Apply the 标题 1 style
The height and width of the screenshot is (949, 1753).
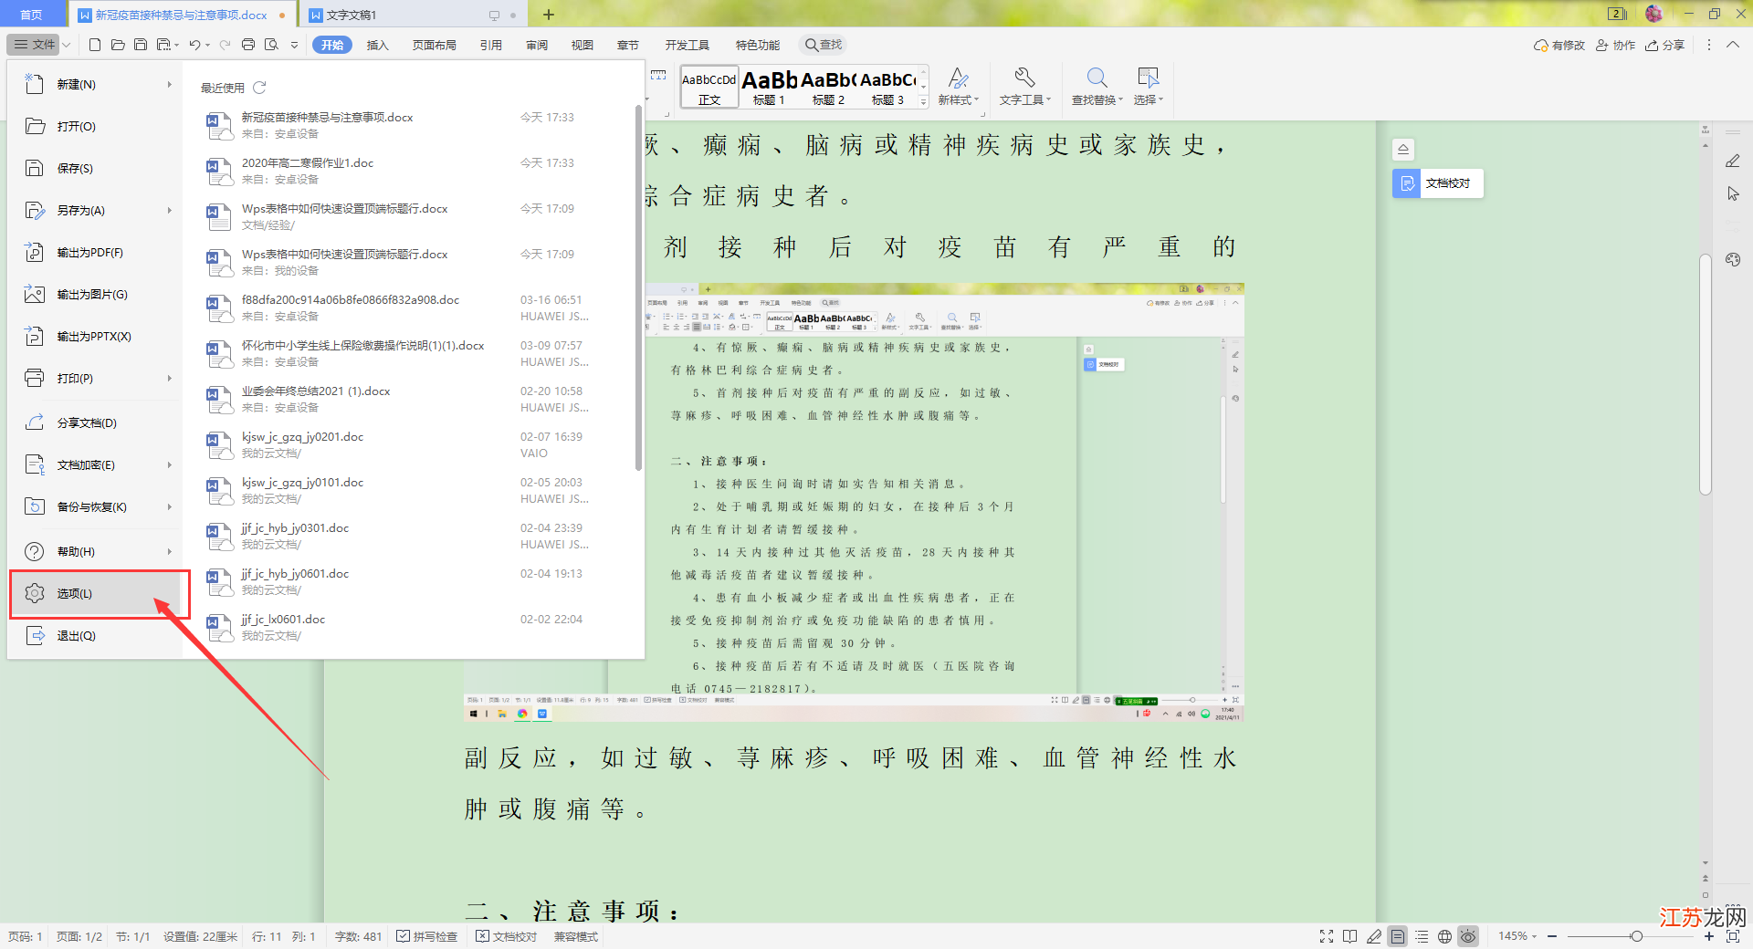[769, 88]
